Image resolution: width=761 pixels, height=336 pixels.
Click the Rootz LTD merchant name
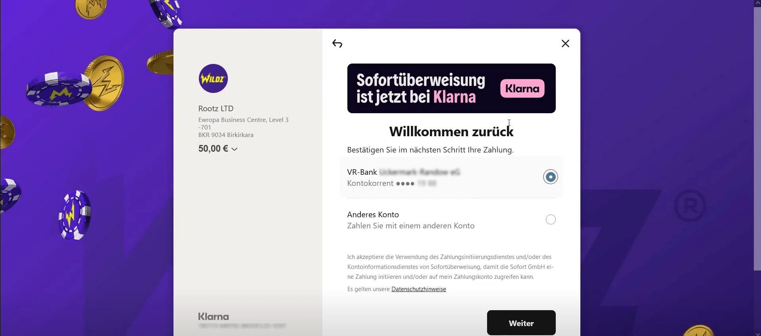[x=216, y=108]
